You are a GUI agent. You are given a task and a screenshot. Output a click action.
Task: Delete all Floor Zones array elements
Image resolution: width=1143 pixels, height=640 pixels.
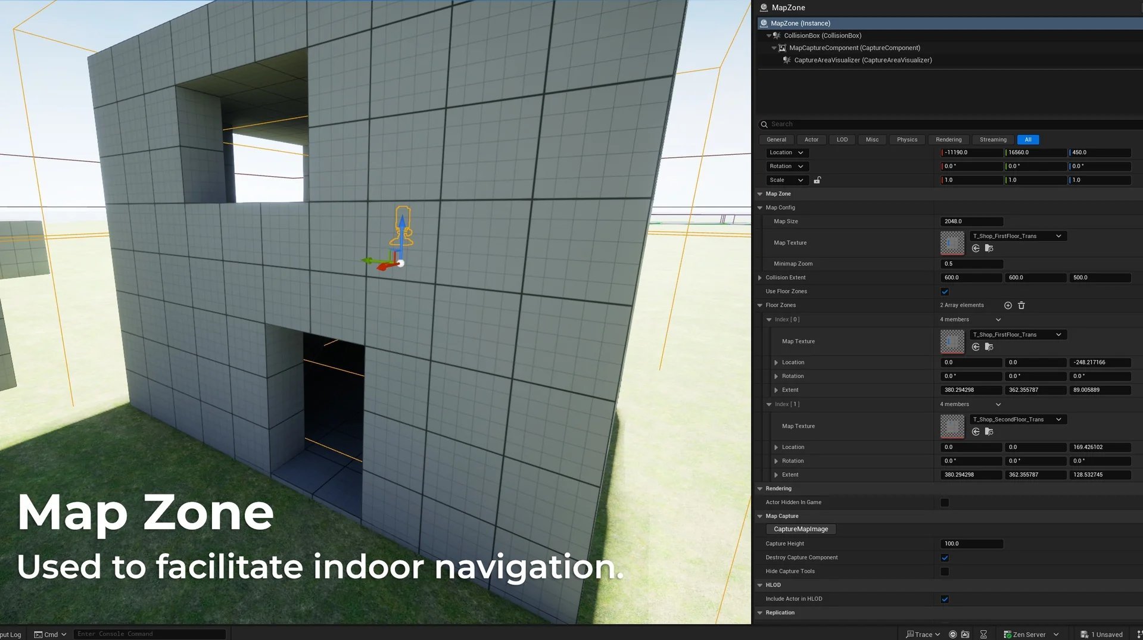(x=1021, y=305)
